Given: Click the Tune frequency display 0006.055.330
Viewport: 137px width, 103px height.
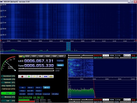Looking at the screenshot, I should 39,66.
